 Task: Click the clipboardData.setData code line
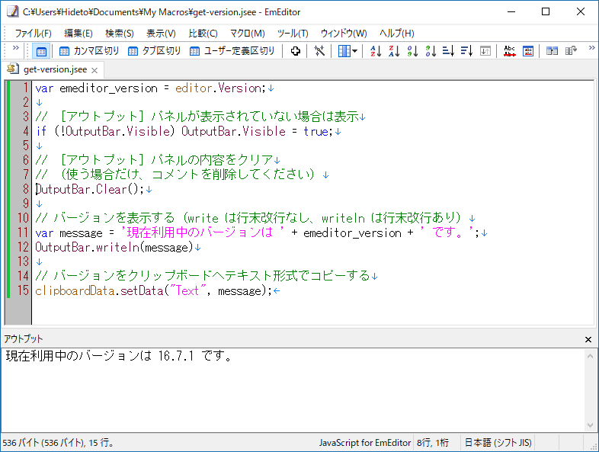pyautogui.click(x=154, y=290)
